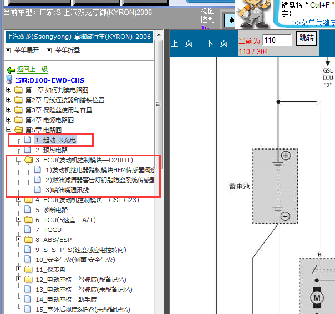335x314 pixels.
Task: Click the page icon of 7_TCCU
Action: coord(28,229)
